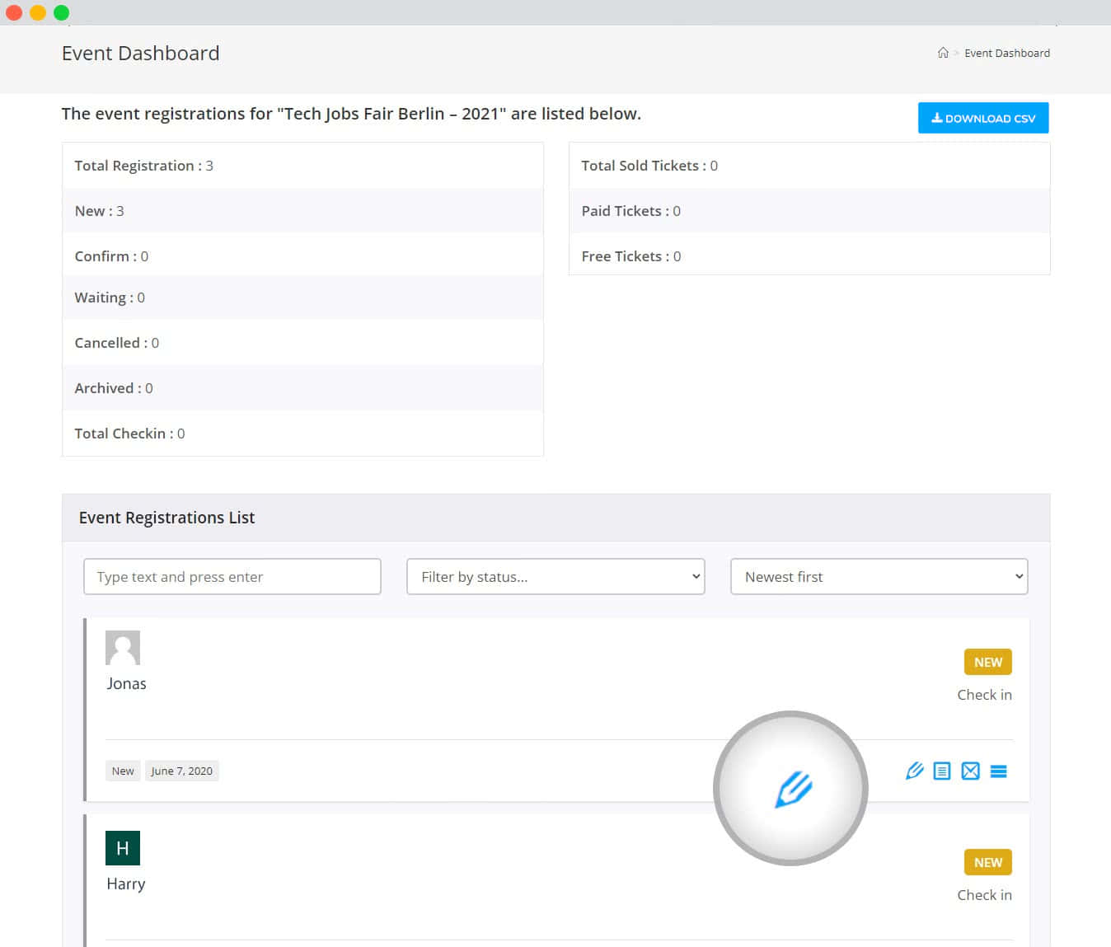
Task: Expand the Newest first sort dropdown
Action: click(879, 577)
